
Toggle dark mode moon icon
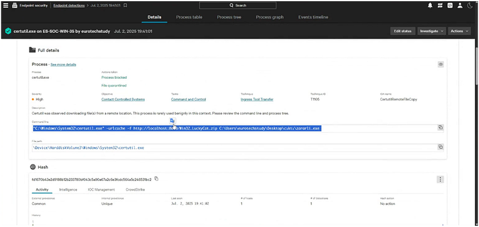470,5
